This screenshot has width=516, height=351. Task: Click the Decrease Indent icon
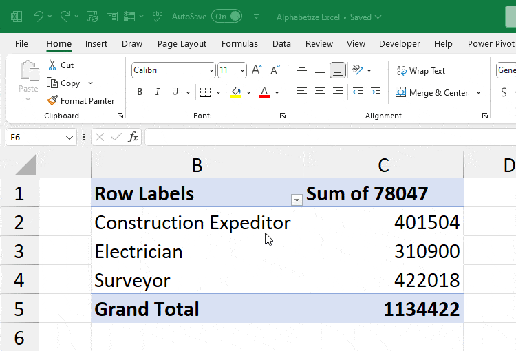(x=358, y=92)
